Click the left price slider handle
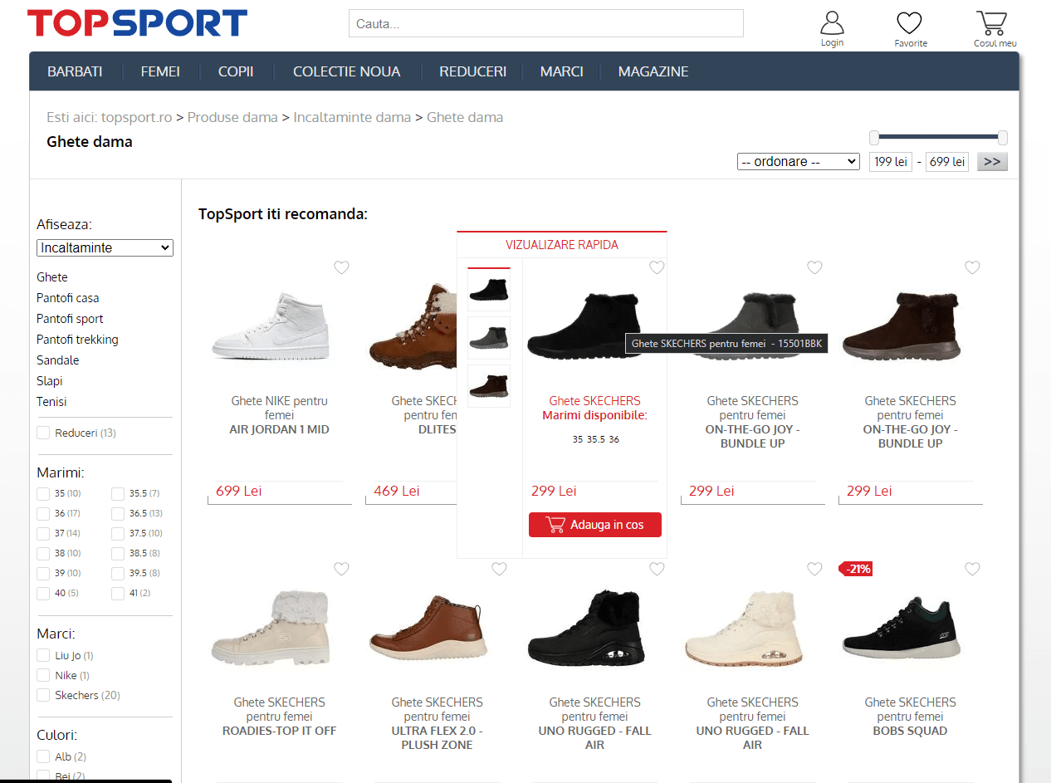Image resolution: width=1051 pixels, height=783 pixels. tap(874, 138)
